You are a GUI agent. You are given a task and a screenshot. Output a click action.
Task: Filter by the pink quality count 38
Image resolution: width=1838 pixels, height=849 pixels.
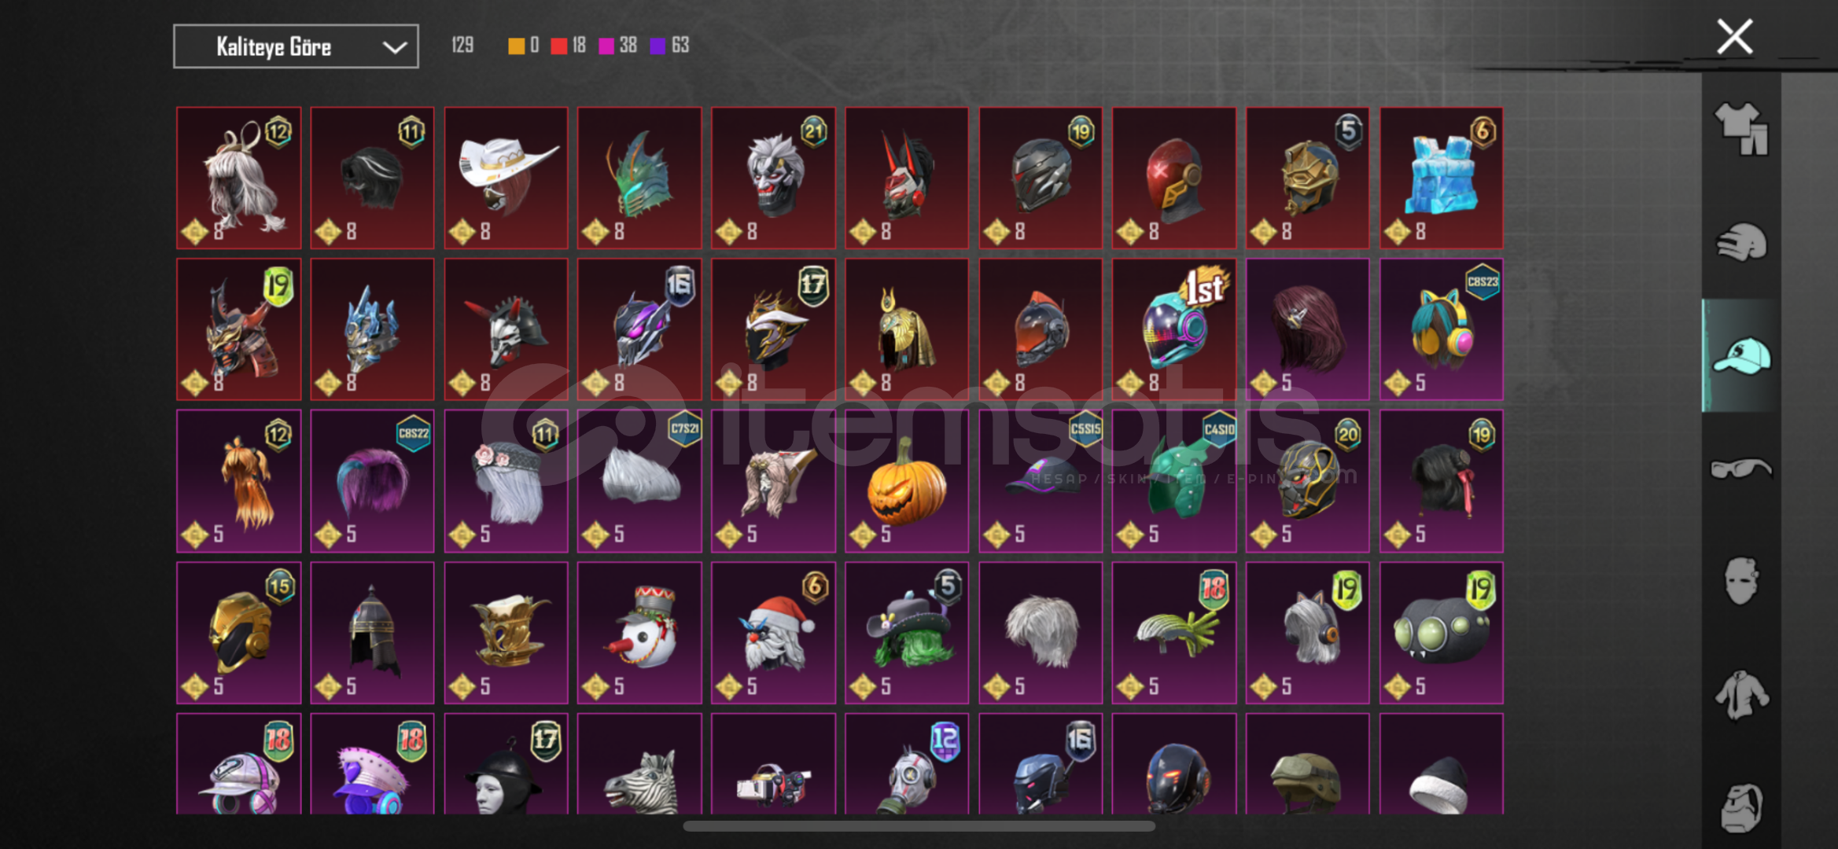coord(617,46)
